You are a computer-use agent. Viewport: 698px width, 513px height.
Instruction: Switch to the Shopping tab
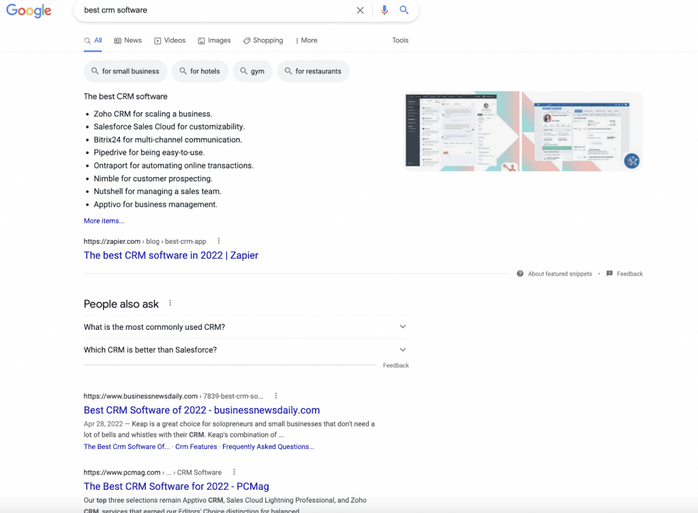click(263, 40)
